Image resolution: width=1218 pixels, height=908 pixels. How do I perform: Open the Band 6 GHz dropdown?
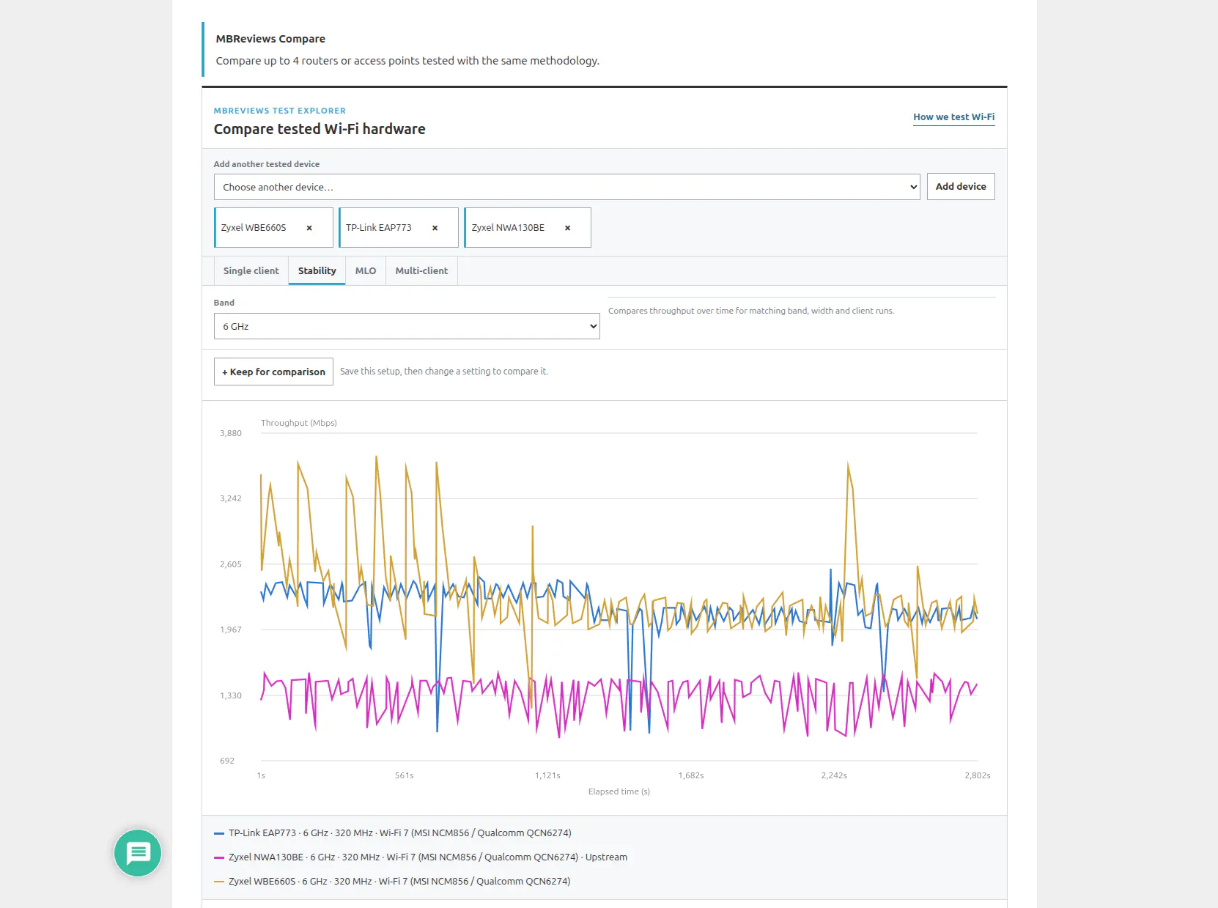[407, 326]
